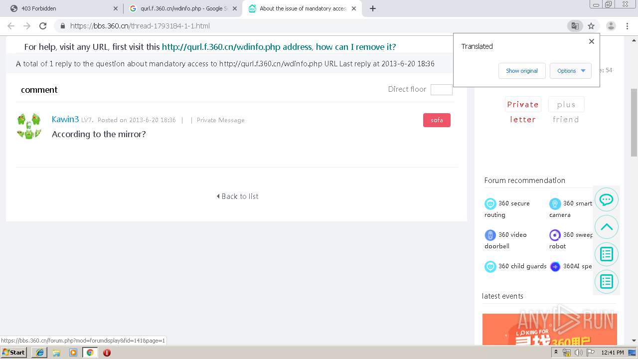This screenshot has width=638, height=359.
Task: Click the reply text 'According to the mirror?'
Action: pos(99,134)
